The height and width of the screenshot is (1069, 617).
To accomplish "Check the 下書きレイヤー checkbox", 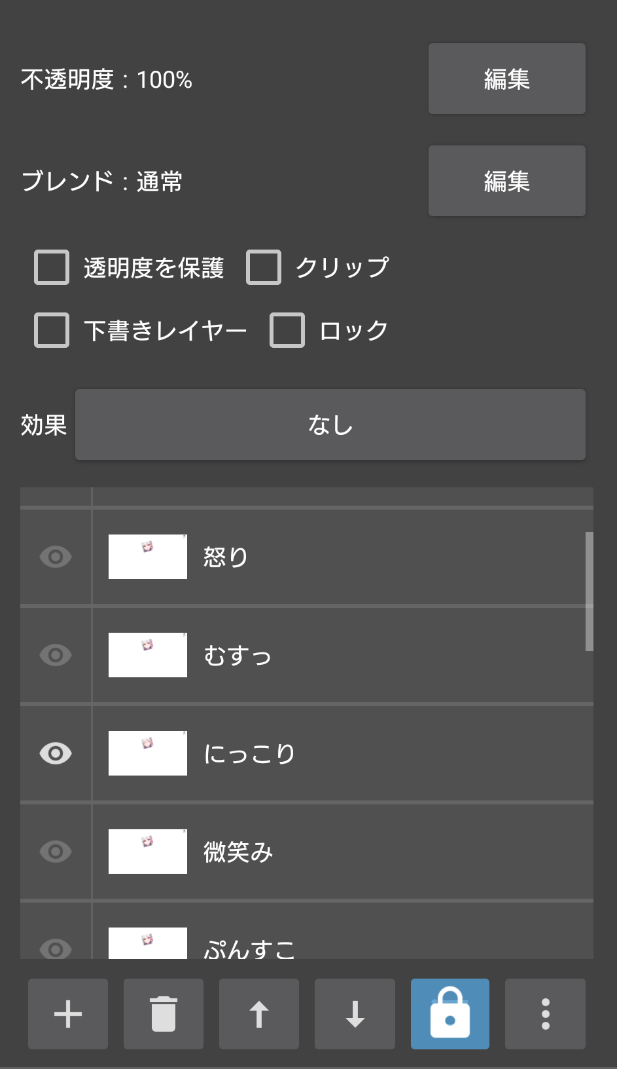I will (x=52, y=329).
